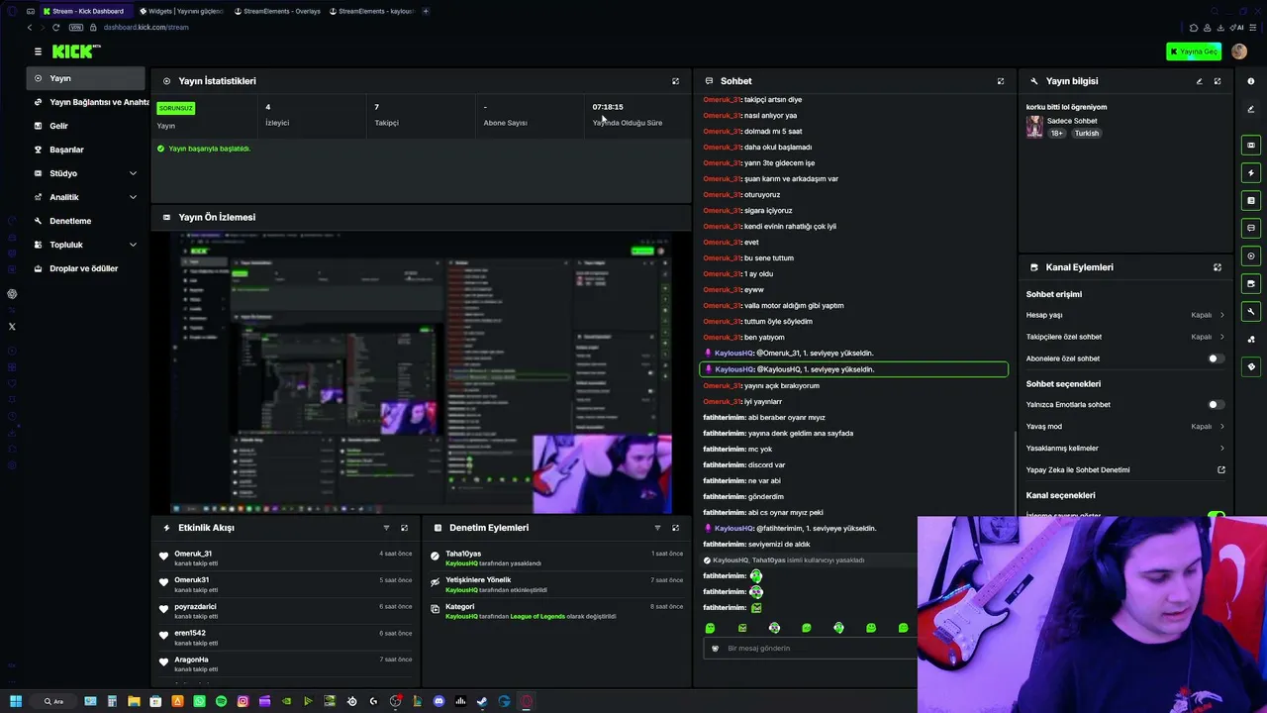Viewport: 1267px width, 713px height.
Task: Open the Takipçilere özel sohbet setting
Action: point(1125,337)
